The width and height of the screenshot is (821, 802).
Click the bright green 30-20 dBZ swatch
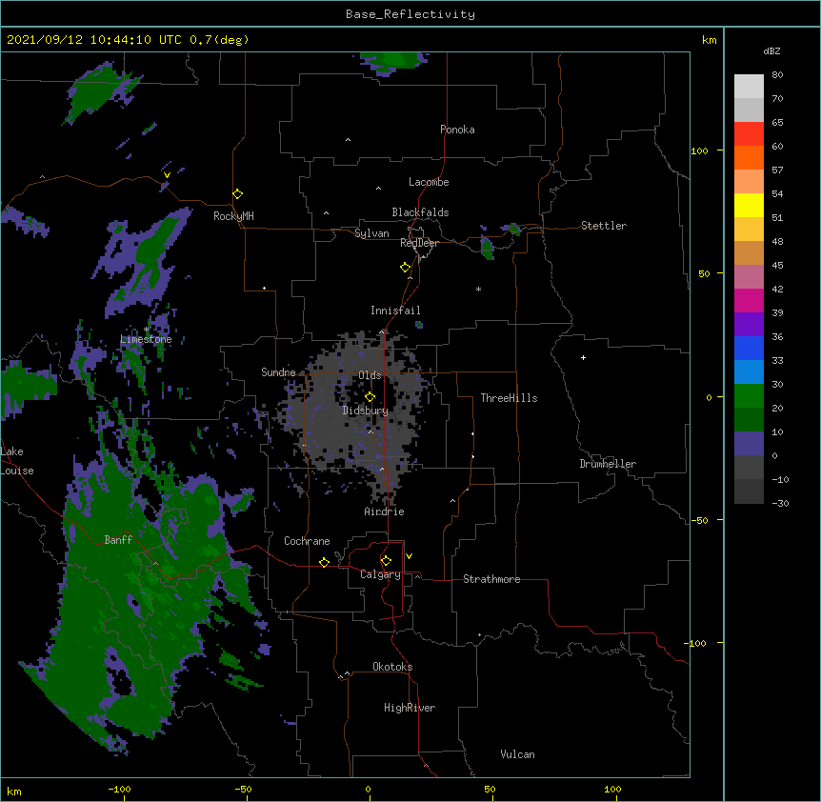(749, 396)
